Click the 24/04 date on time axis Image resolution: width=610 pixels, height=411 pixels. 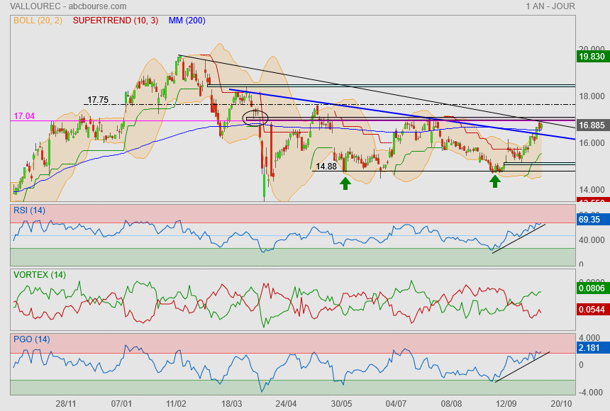pos(286,403)
